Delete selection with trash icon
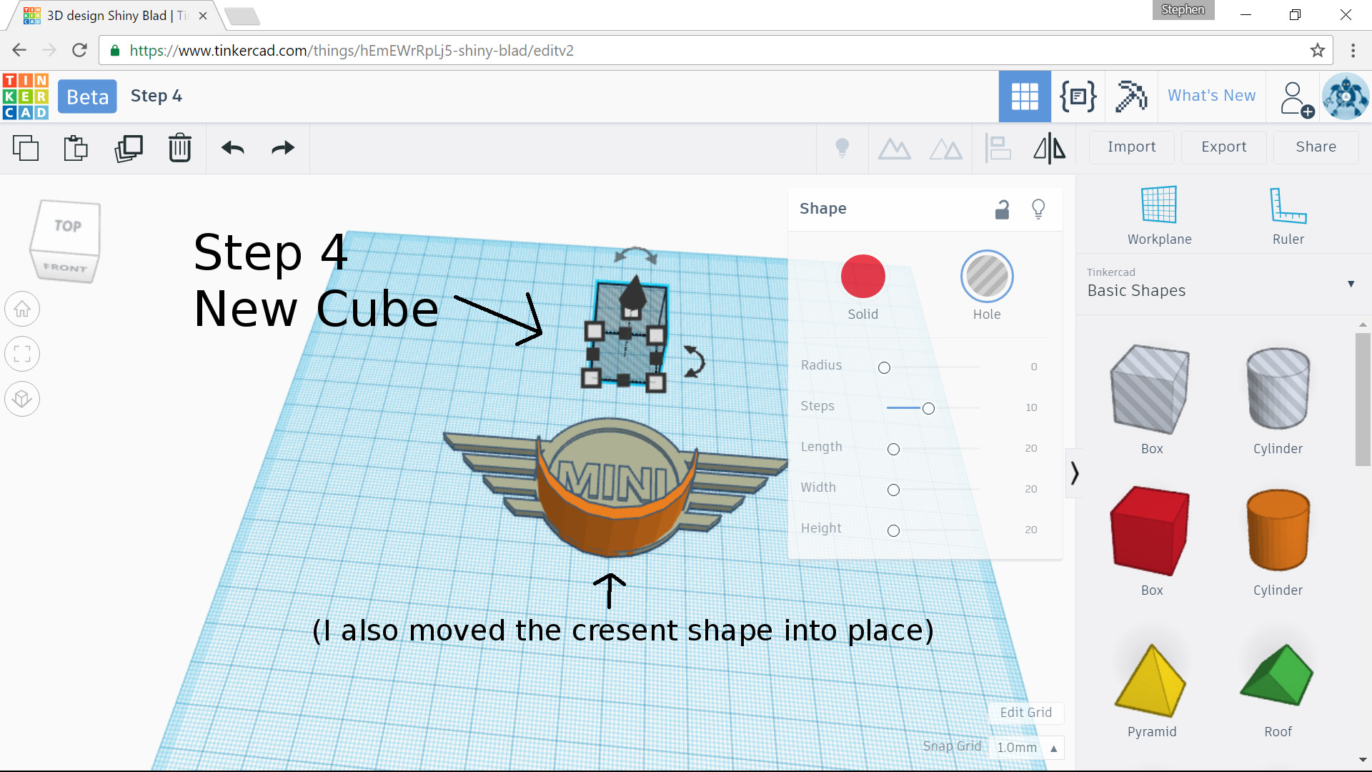1372x772 pixels. tap(179, 148)
